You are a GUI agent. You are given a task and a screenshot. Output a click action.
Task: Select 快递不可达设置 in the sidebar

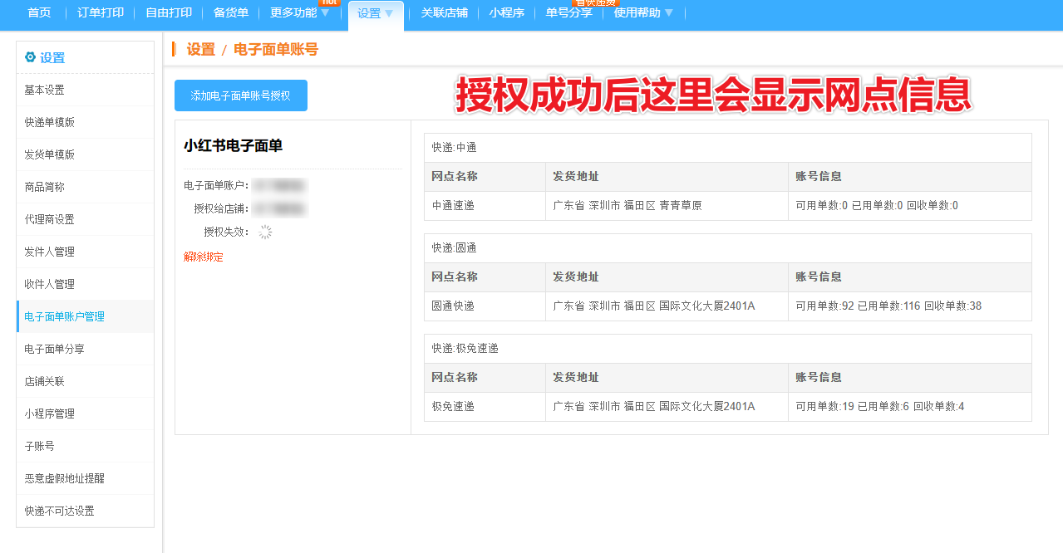[85, 511]
